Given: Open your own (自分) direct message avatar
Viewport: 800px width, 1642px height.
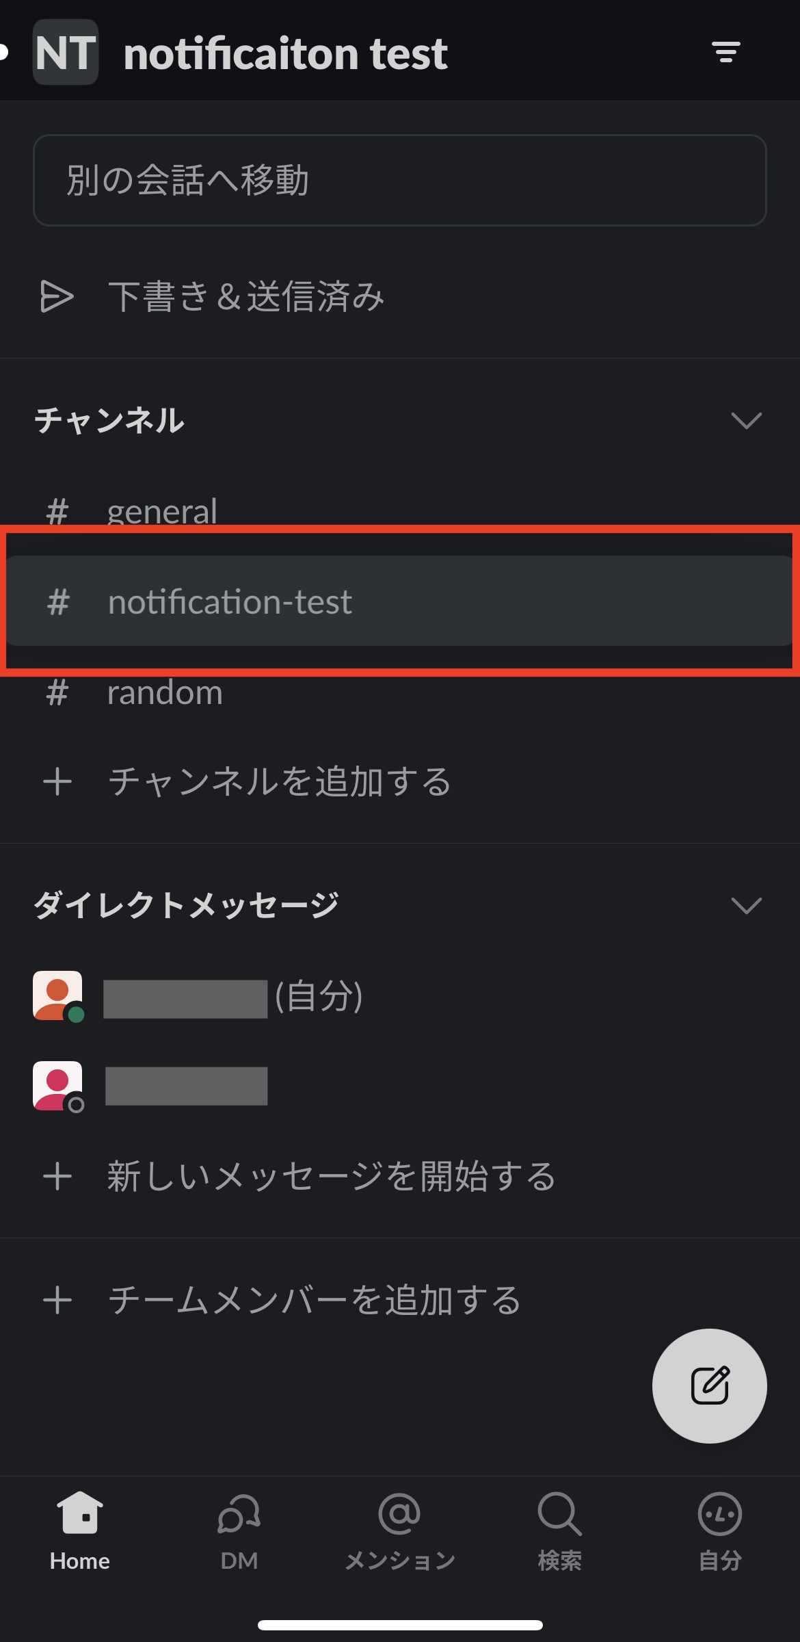Looking at the screenshot, I should click(x=57, y=995).
